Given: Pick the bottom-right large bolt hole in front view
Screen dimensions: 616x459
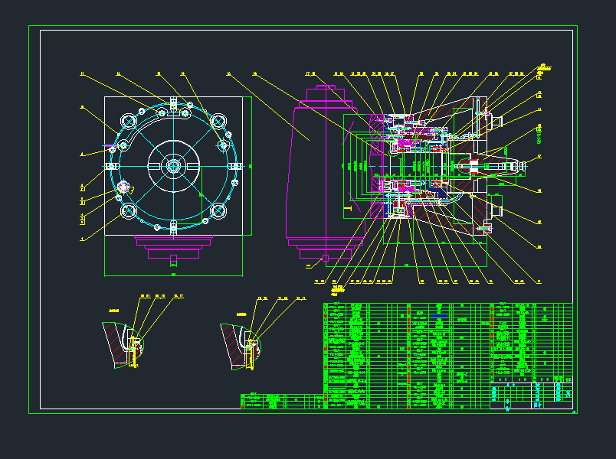Looking at the screenshot, I should [x=219, y=210].
